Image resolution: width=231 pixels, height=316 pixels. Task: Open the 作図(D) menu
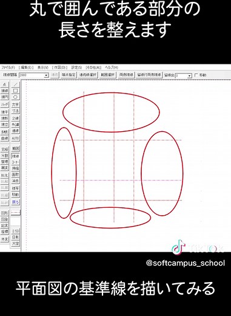[59, 67]
